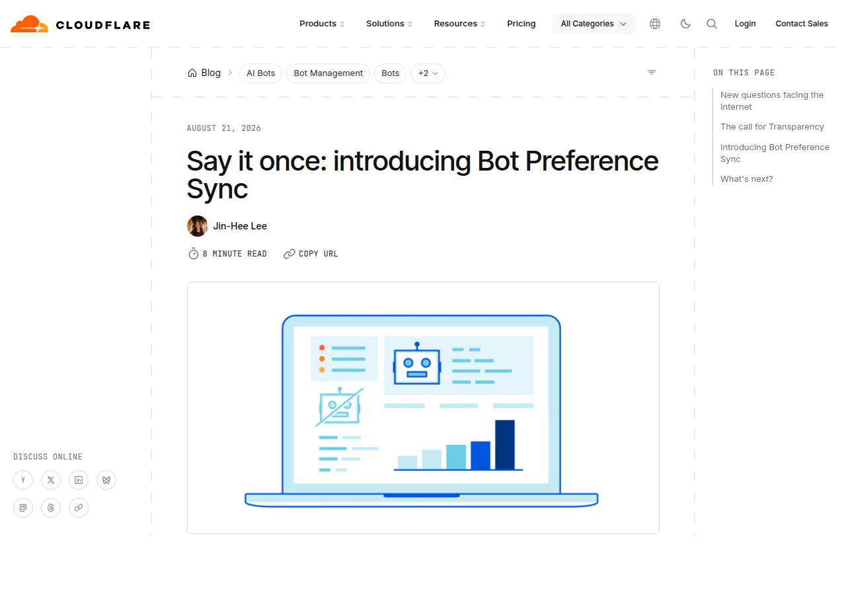The image size is (846, 595).
Task: Select the Bots tag
Action: 390,73
